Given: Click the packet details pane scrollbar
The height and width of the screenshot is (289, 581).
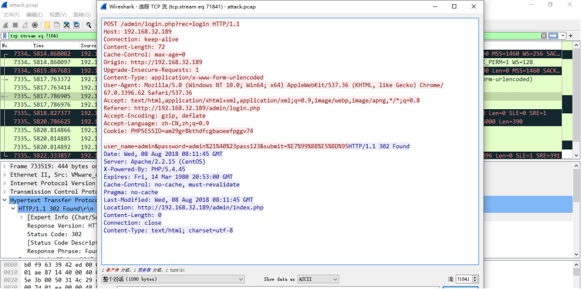Looking at the screenshot, I should [577, 209].
